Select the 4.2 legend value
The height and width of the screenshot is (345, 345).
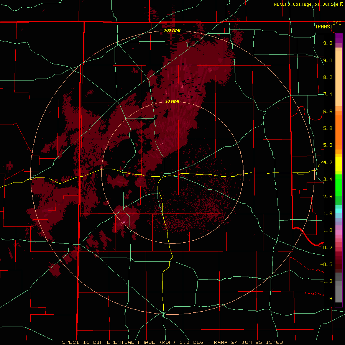(328, 163)
